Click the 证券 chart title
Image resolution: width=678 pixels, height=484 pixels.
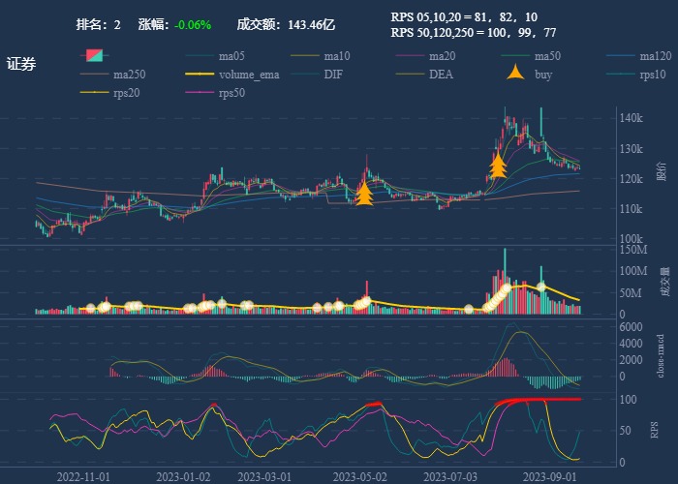pos(21,65)
